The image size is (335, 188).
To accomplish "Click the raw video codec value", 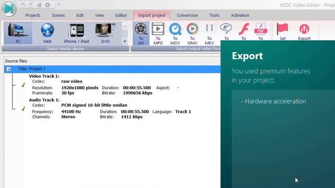I will (x=72, y=81).
